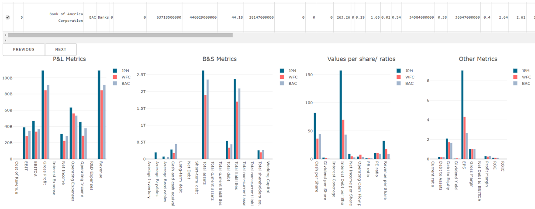
Task: Click the Debt to Equity axis label
Action: coord(448,175)
